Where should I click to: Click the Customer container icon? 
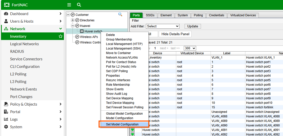pos(73,15)
